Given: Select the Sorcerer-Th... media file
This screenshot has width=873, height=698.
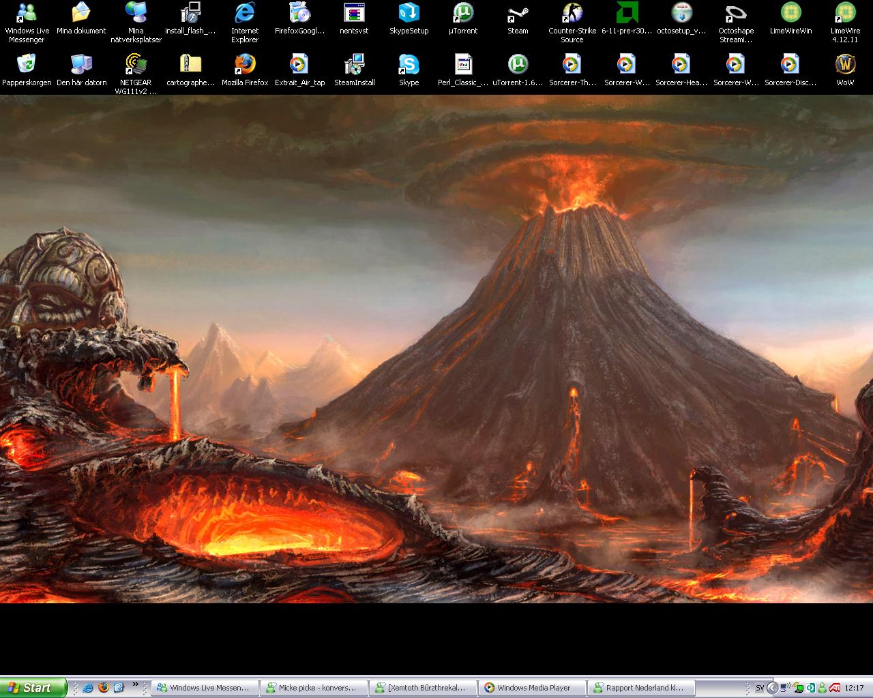Looking at the screenshot, I should (x=572, y=70).
